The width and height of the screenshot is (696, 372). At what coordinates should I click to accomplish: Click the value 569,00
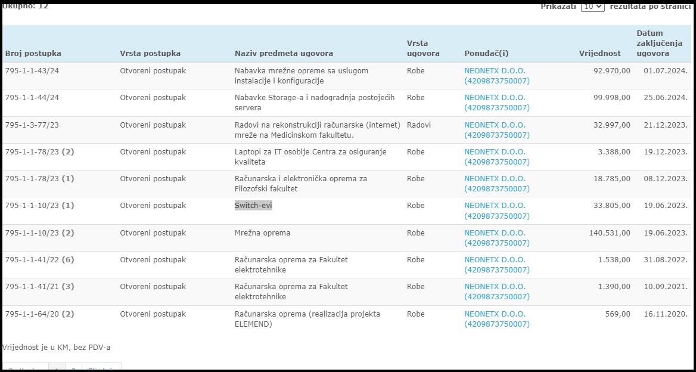(618, 314)
